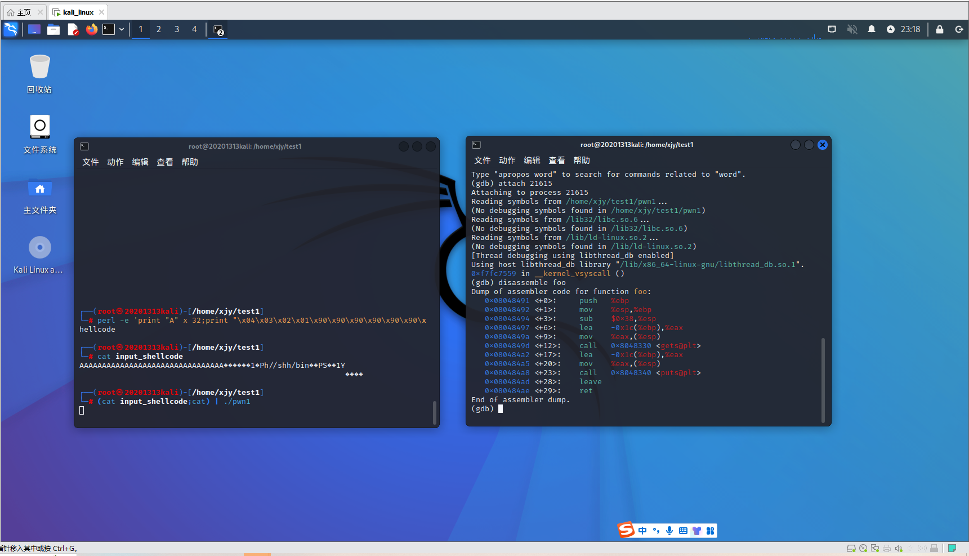Open the IME toolbox grid icon
969x556 pixels.
tap(710, 531)
